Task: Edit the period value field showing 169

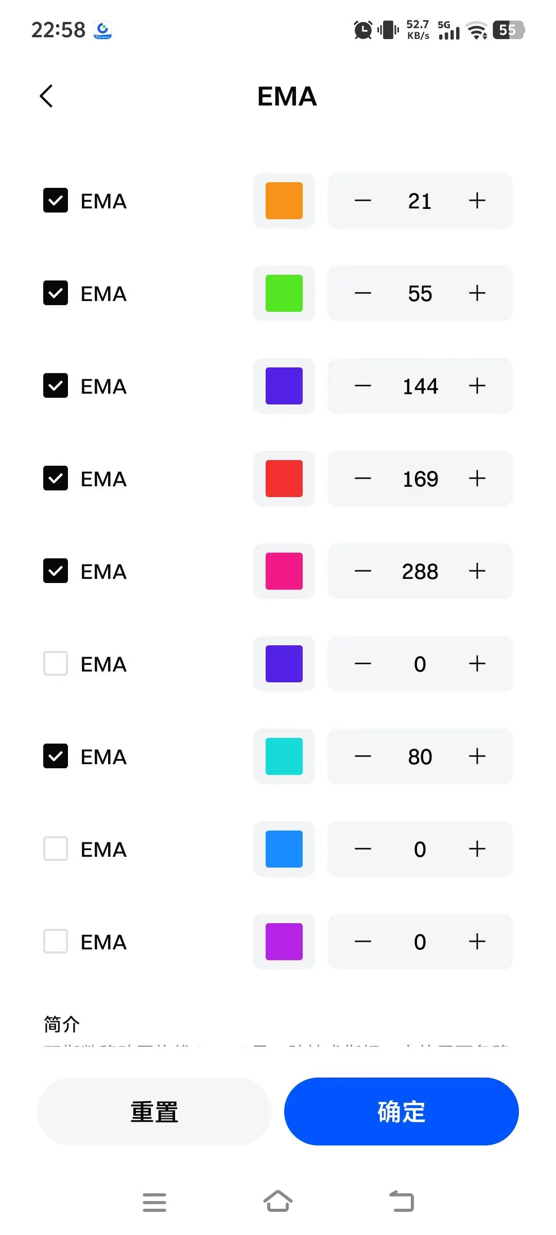Action: coord(420,479)
